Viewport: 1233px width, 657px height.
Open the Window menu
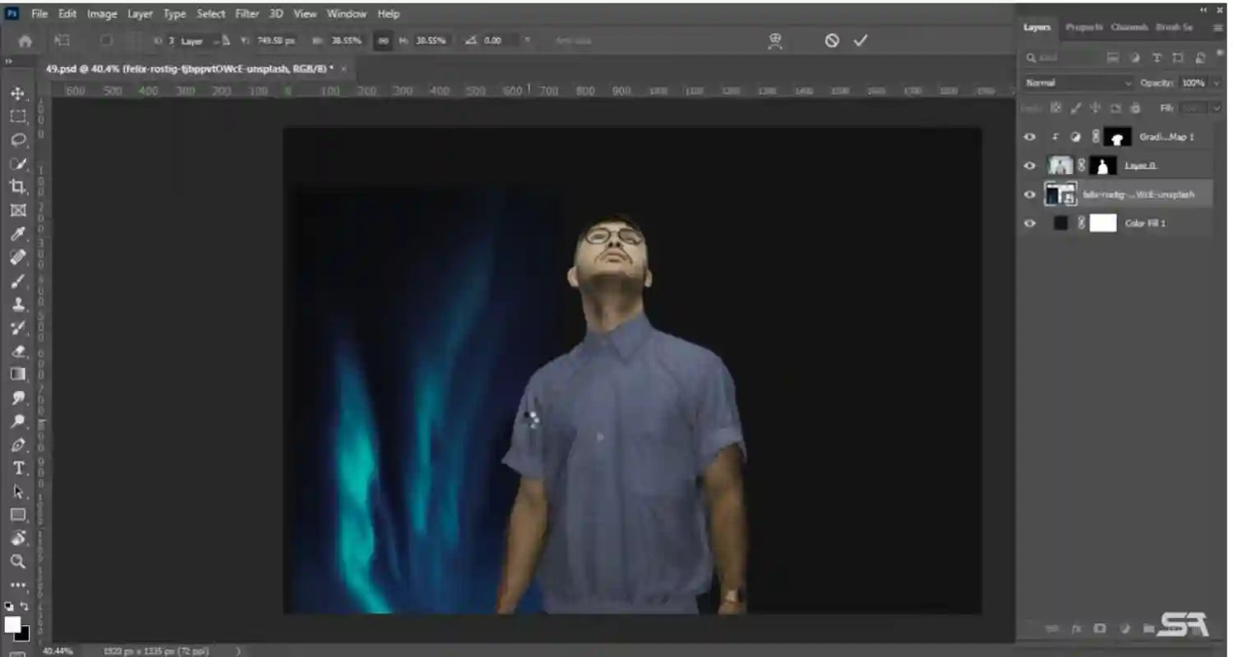point(347,14)
